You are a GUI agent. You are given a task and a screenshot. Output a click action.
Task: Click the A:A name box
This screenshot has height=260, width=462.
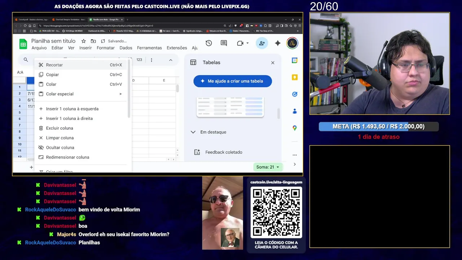20,73
